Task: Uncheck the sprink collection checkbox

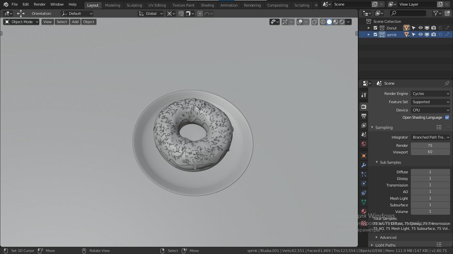Action: [x=375, y=35]
